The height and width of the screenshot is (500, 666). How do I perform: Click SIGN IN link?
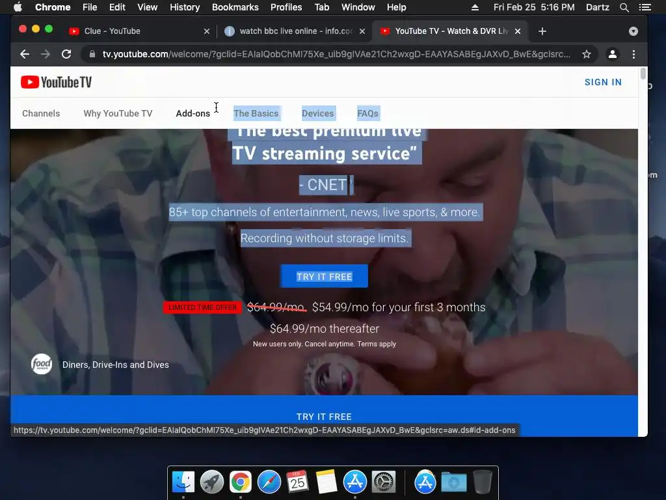pos(603,82)
